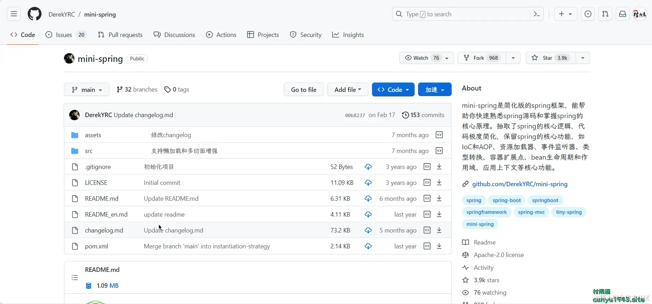Click the cloud download icon for README.md
Screen dimensions: 652x304
pyautogui.click(x=368, y=199)
